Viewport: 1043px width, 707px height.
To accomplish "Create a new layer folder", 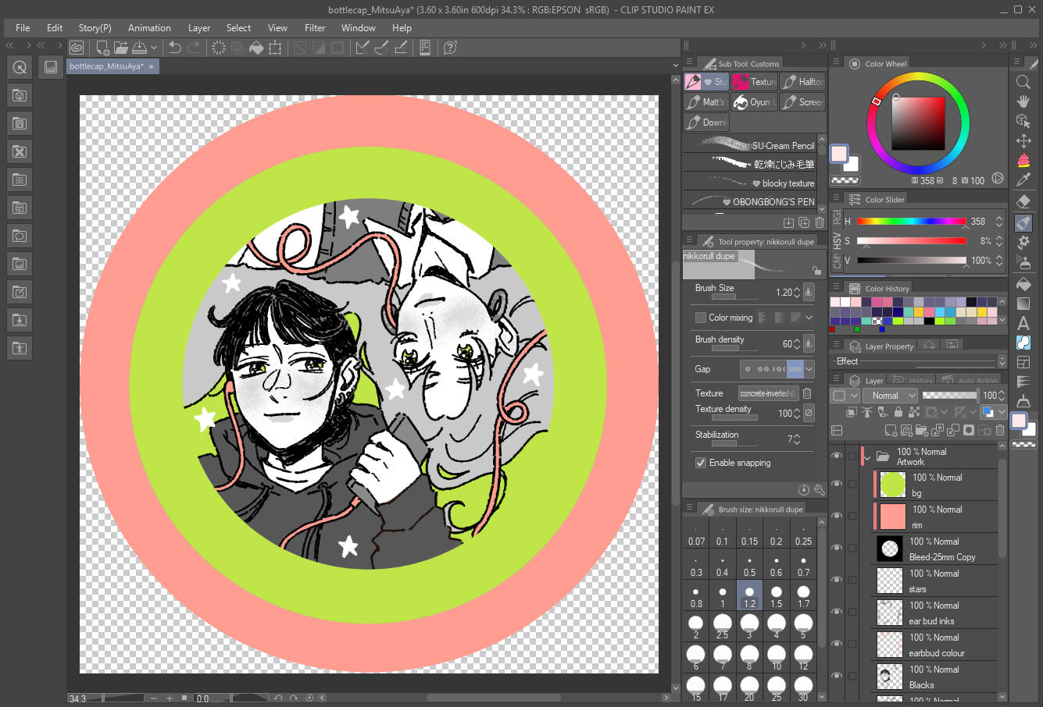I will pyautogui.click(x=922, y=430).
